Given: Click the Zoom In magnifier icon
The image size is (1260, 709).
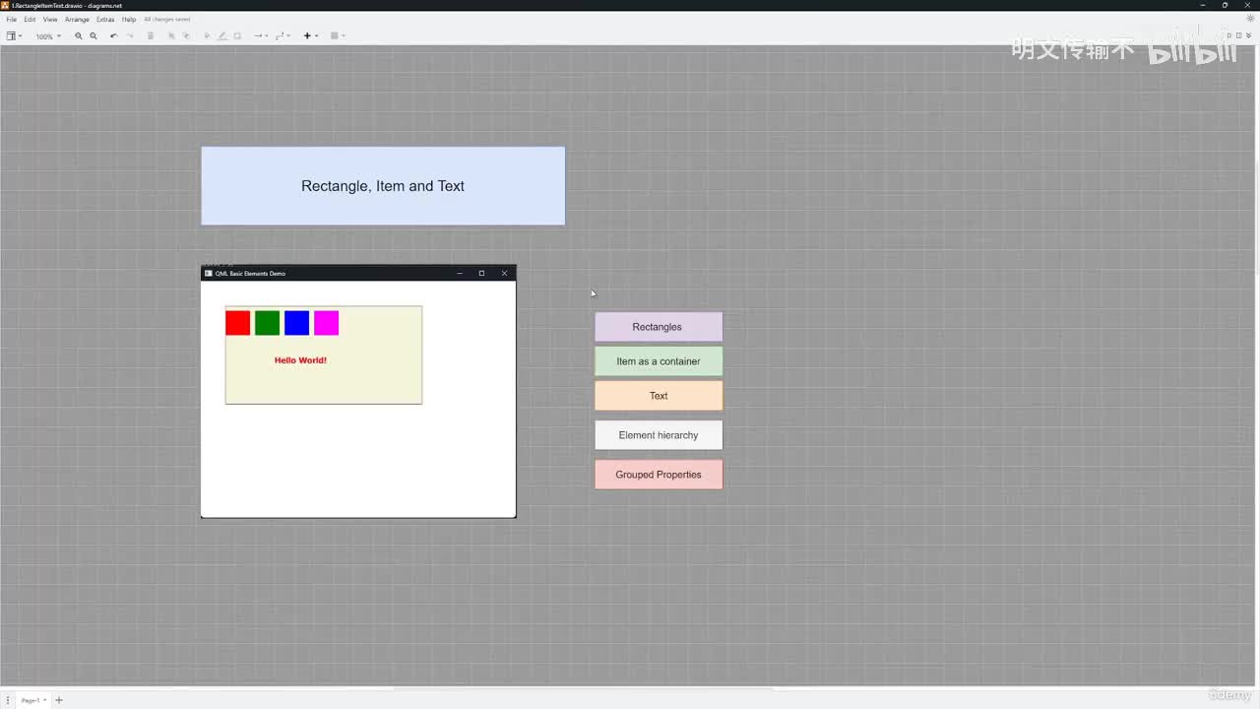Looking at the screenshot, I should coord(79,36).
